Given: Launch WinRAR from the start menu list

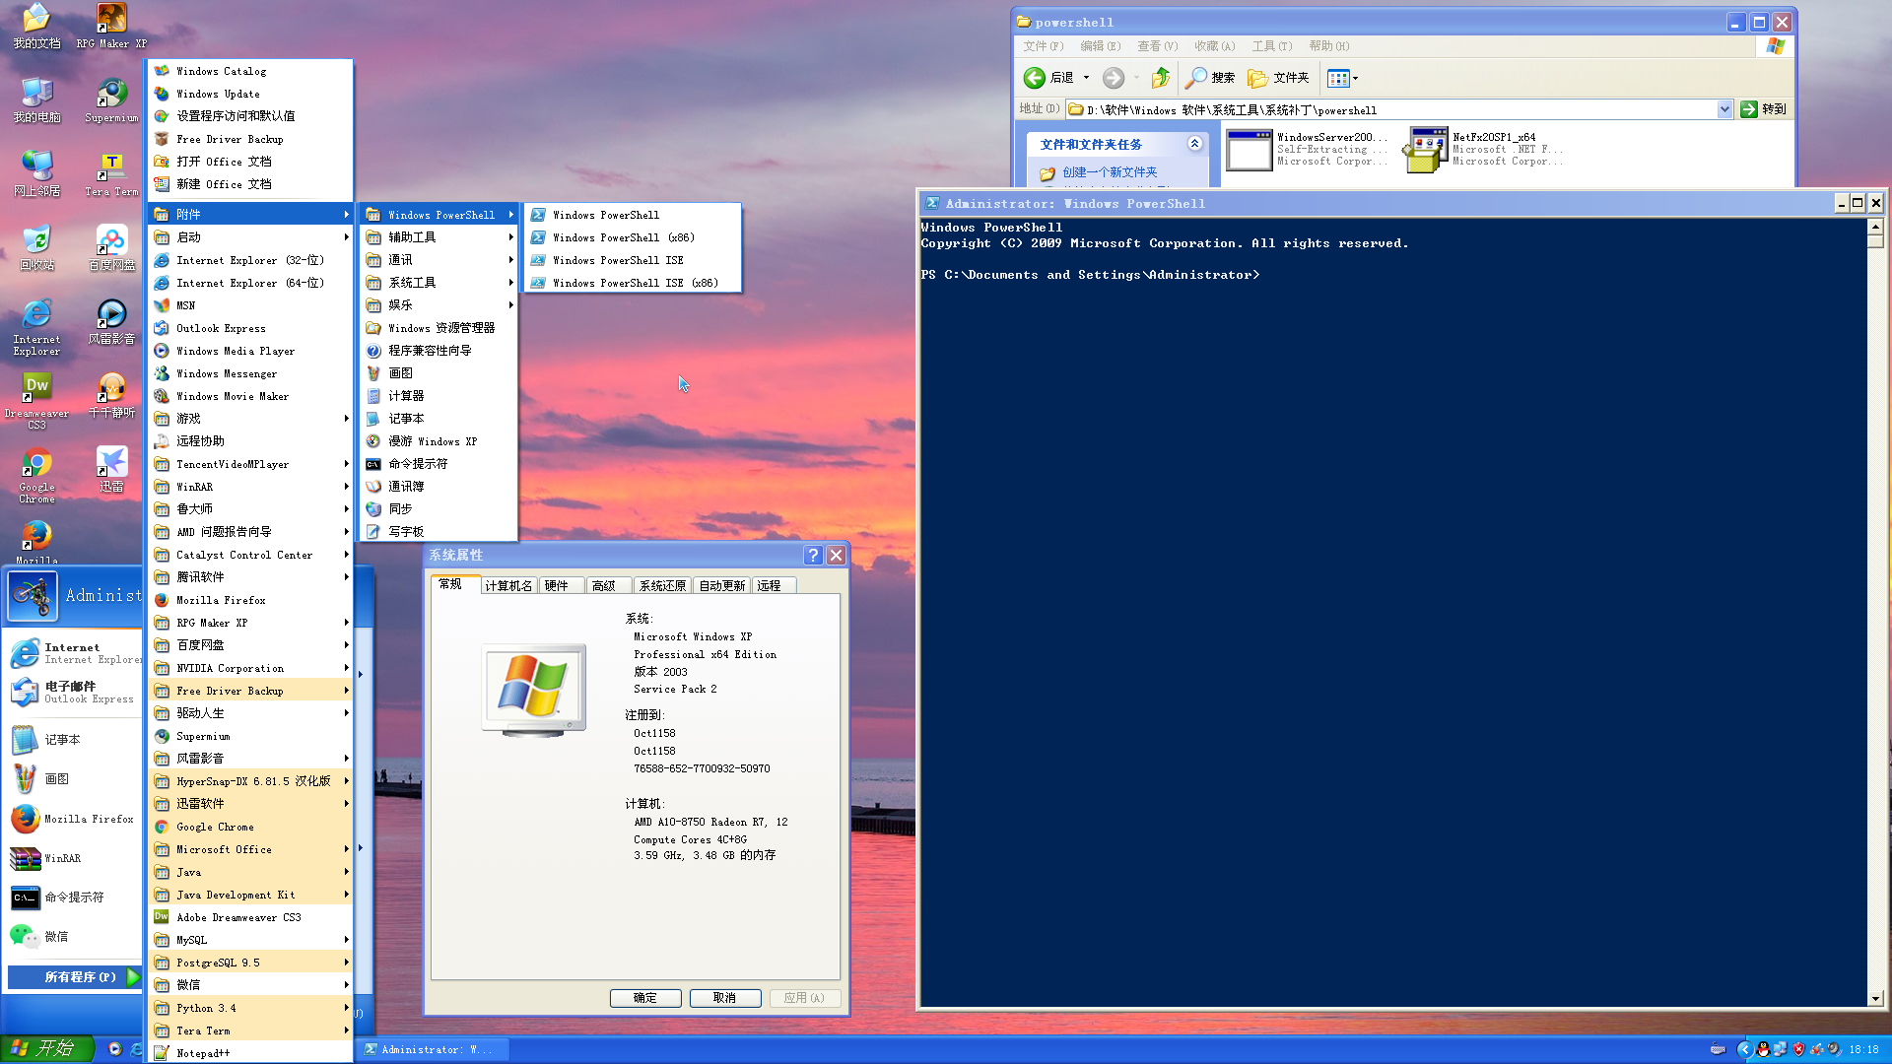Looking at the screenshot, I should (48, 859).
